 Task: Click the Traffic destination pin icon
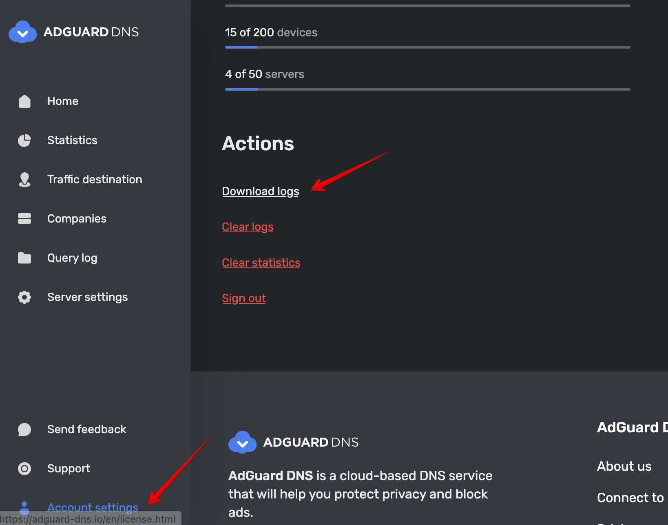(24, 179)
